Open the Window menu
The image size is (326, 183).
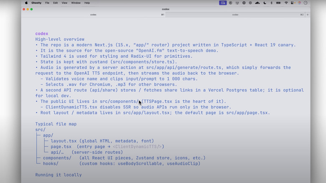coord(76,3)
